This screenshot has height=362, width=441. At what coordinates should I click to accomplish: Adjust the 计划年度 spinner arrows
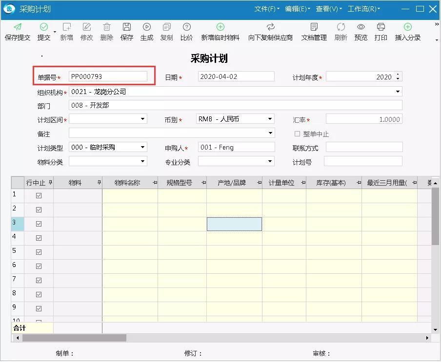[398, 76]
